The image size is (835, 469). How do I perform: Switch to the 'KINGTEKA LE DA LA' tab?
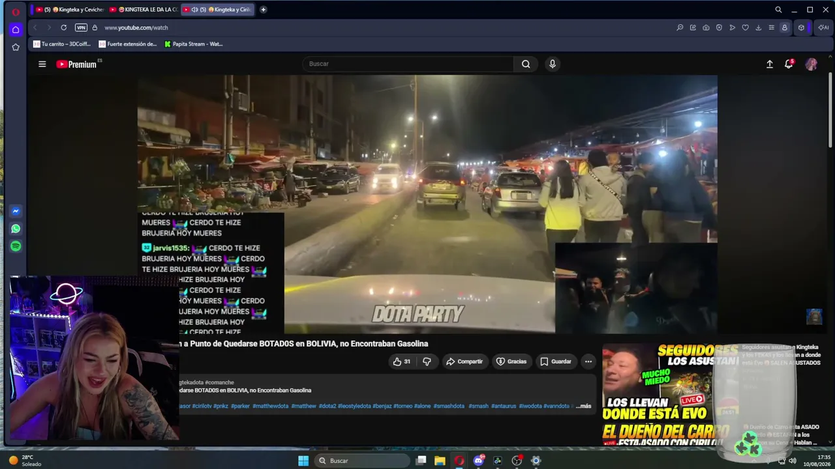point(144,10)
